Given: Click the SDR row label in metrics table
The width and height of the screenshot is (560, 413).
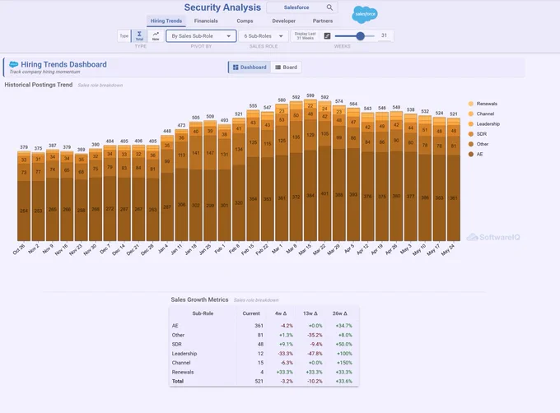Looking at the screenshot, I should click(x=177, y=344).
